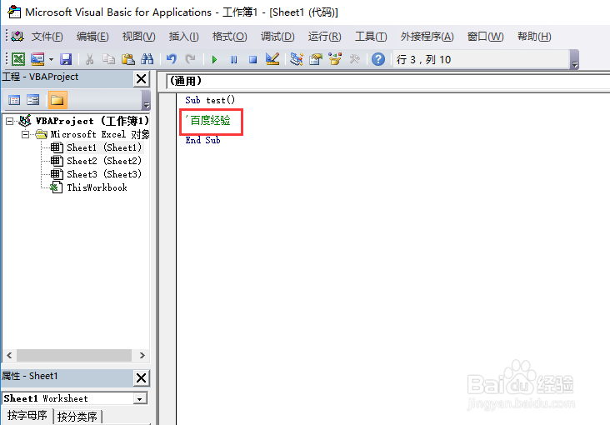Open the 窗口(W) menu
610x425 pixels.
pos(486,37)
